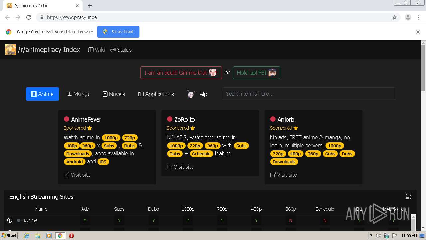
Task: Click 4Anime 360p 'N' cell
Action: (x=291, y=220)
